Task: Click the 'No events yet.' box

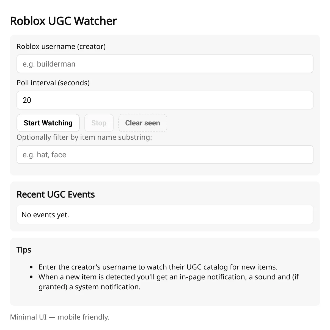Action: tap(165, 215)
